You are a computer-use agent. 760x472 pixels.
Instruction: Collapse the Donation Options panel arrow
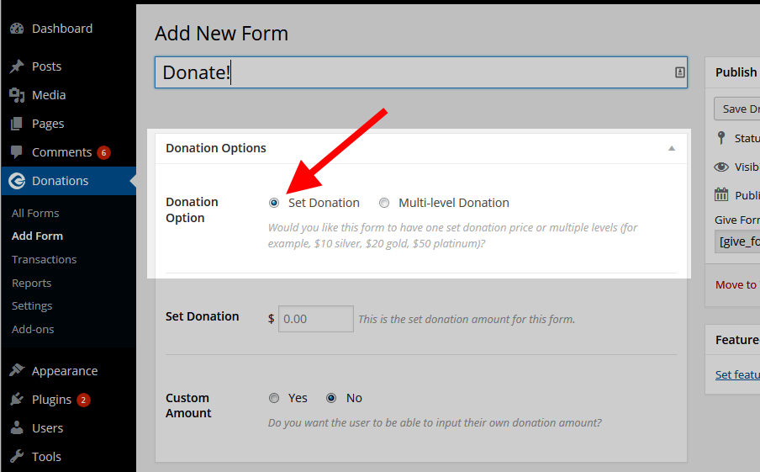coord(671,149)
